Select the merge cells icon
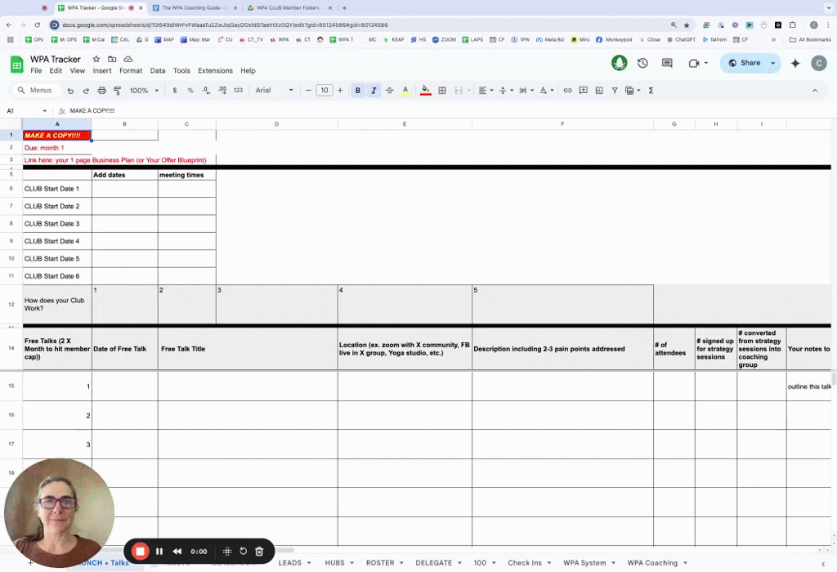This screenshot has width=837, height=572. tap(459, 90)
